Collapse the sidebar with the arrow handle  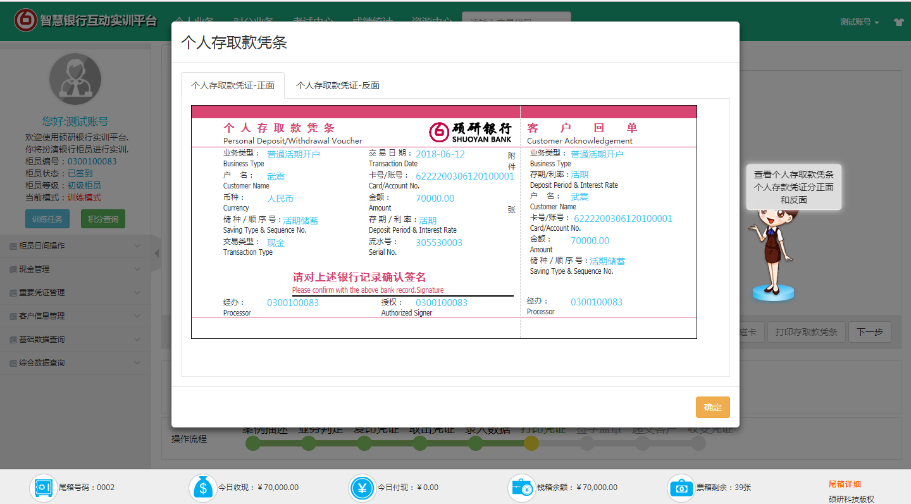point(156,254)
